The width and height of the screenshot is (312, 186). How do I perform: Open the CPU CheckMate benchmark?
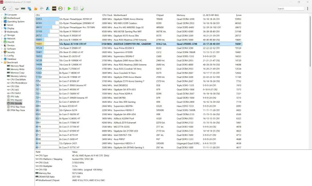pyautogui.click(x=18, y=79)
